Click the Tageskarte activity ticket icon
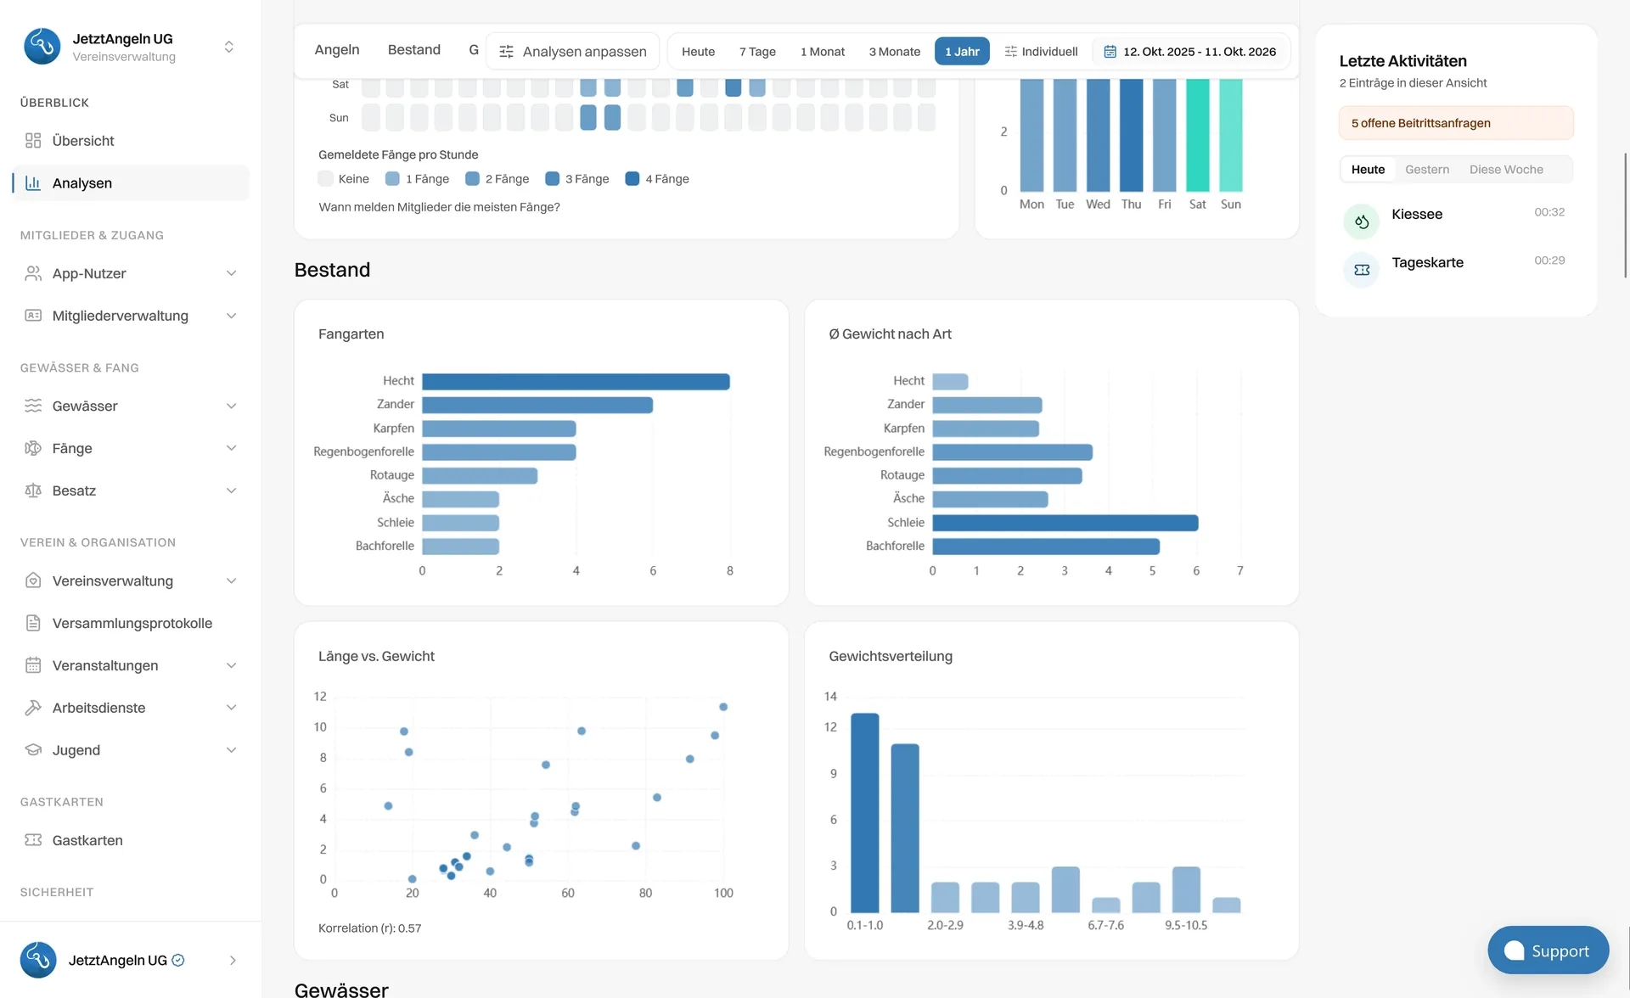This screenshot has width=1630, height=998. point(1362,270)
